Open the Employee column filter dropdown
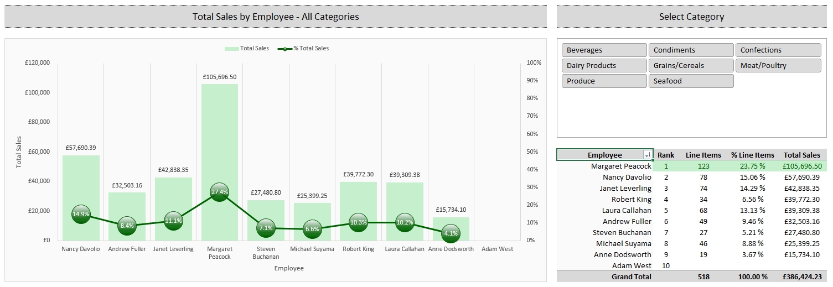 (647, 155)
